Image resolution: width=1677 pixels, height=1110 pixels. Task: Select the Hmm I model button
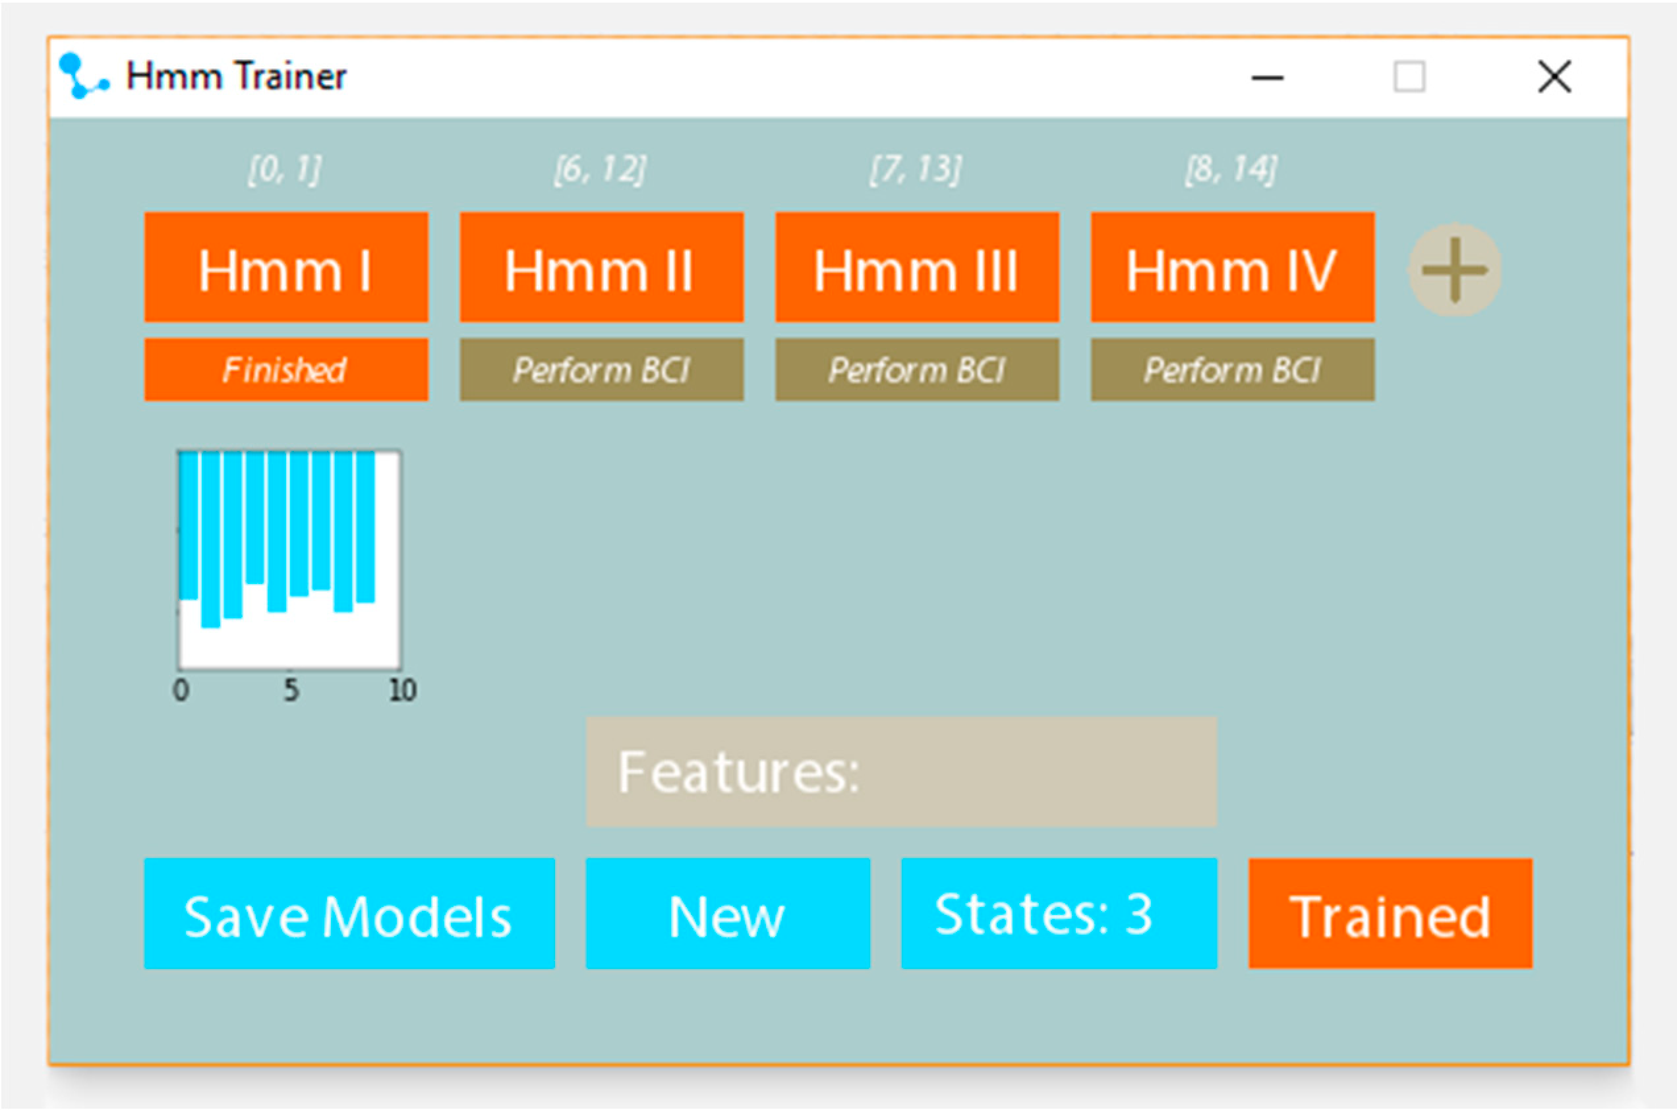[286, 268]
